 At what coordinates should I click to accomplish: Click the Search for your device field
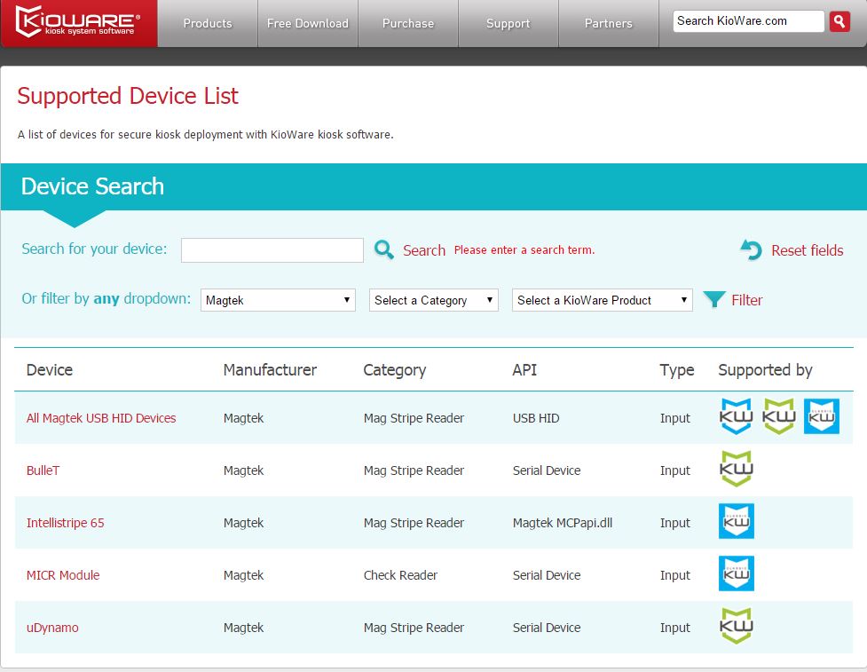[x=272, y=250]
